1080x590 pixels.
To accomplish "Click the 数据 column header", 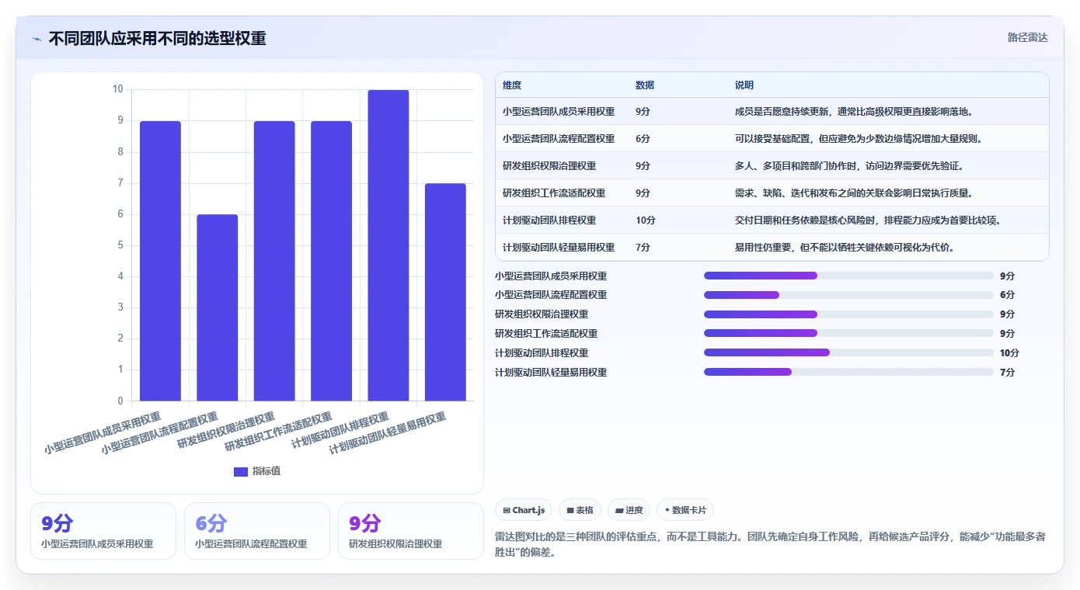I will (x=645, y=85).
